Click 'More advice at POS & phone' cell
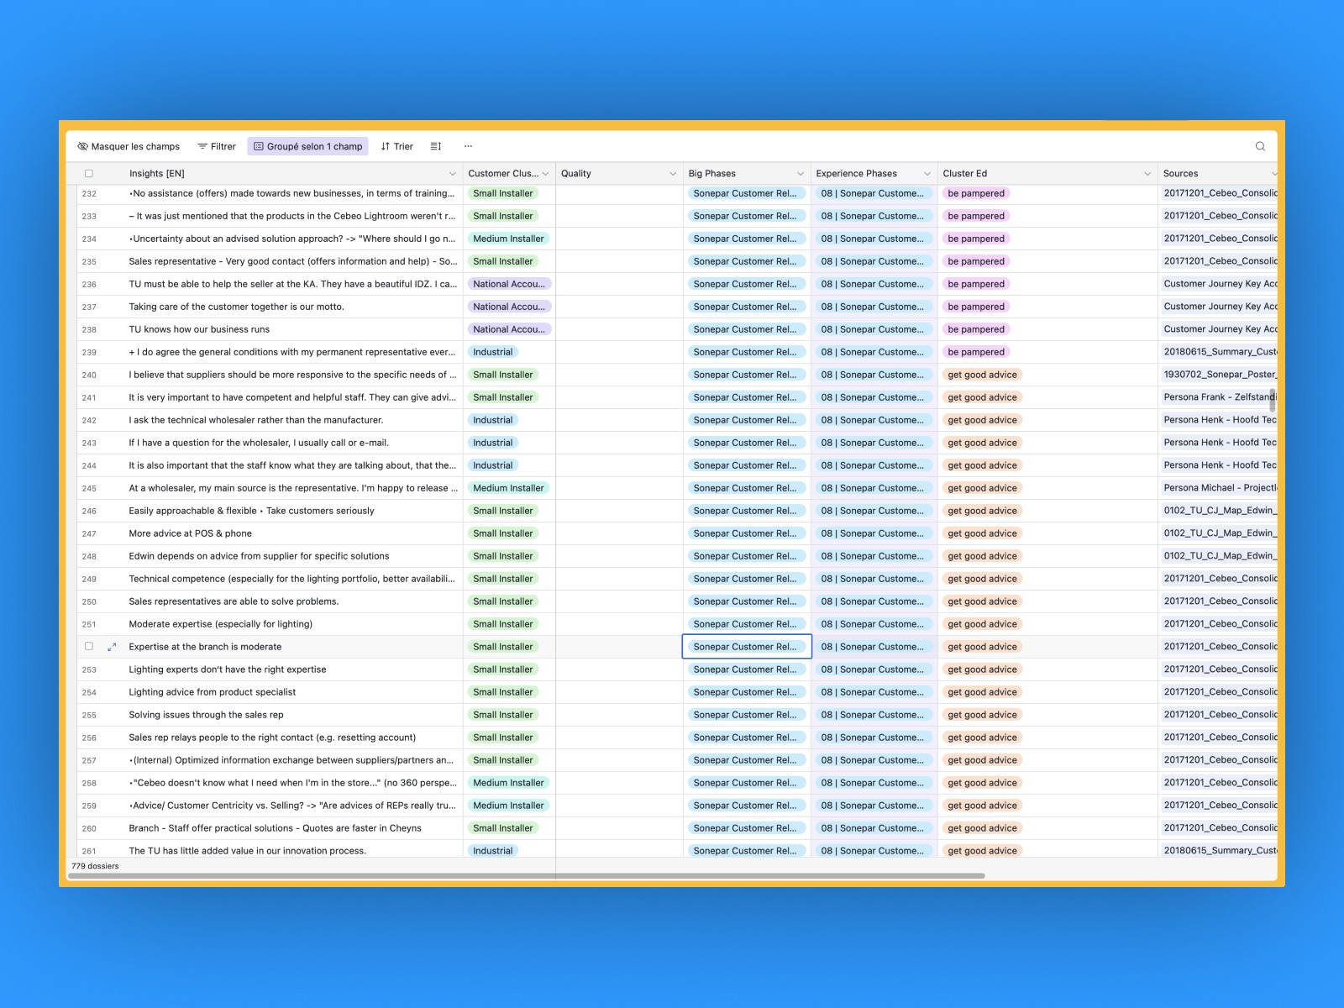 (295, 533)
